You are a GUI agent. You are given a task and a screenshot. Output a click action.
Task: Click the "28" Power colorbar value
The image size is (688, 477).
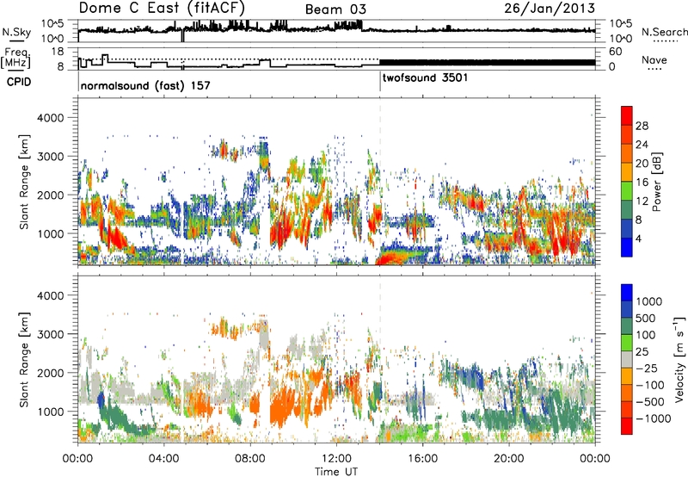(642, 126)
